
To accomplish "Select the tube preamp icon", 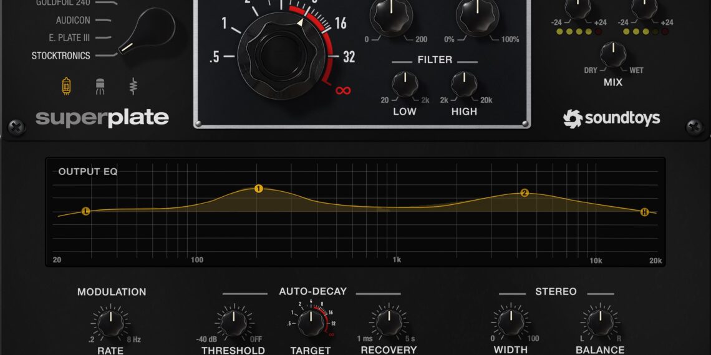I will tap(66, 85).
